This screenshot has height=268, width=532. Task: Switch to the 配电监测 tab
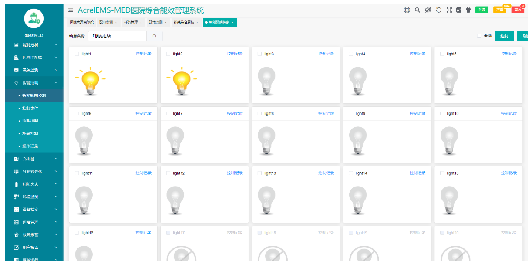[106, 22]
